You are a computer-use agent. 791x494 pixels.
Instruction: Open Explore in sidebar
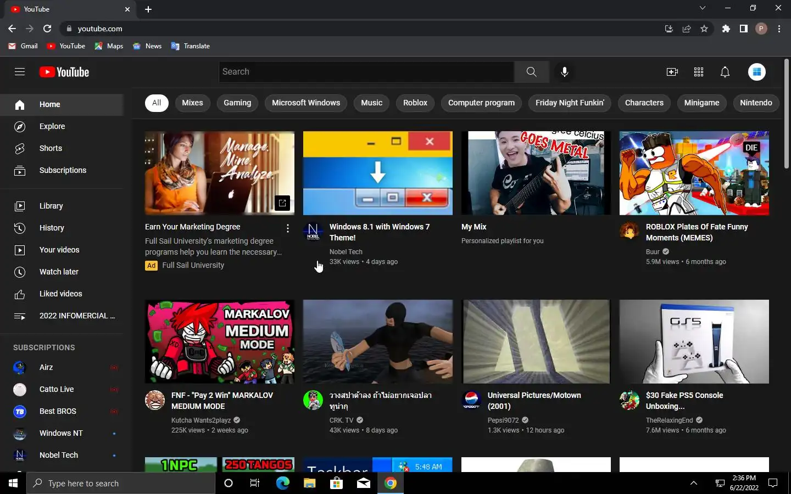[62, 126]
